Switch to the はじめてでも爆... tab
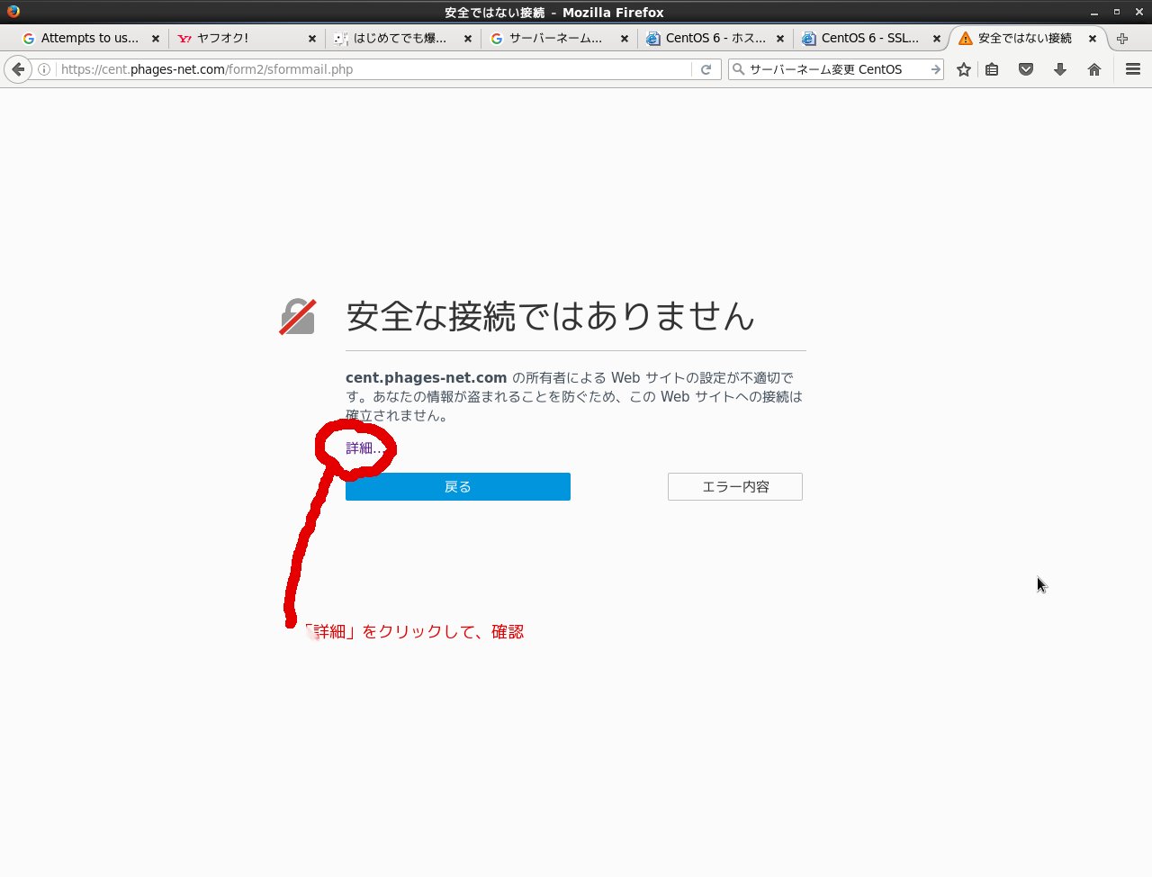Viewport: 1152px width, 877px height. [x=402, y=39]
